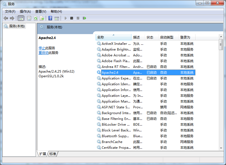The width and height of the screenshot is (226, 165).
Task: Select the Application Identity service name
Action: pos(116,84)
